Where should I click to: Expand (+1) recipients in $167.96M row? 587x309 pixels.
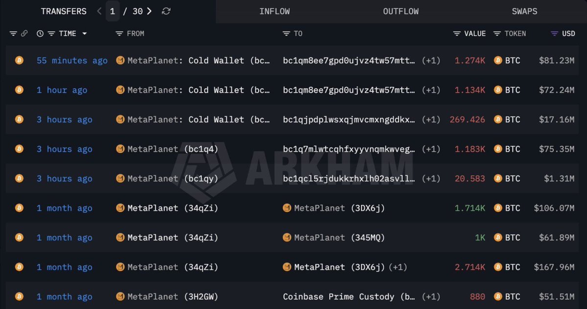pyautogui.click(x=398, y=267)
